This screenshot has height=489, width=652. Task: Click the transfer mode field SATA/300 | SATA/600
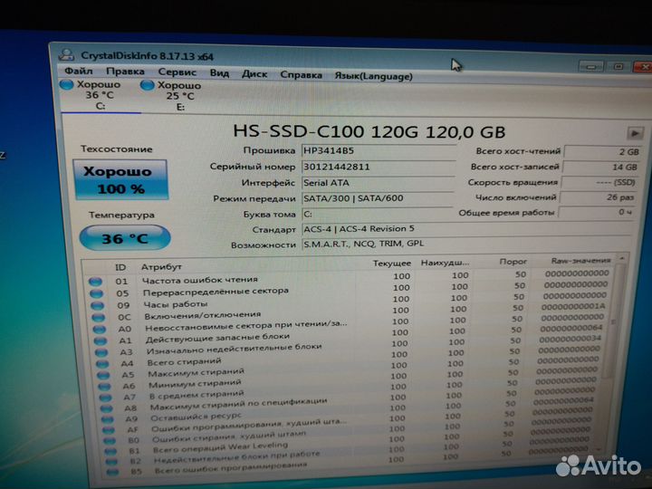pyautogui.click(x=378, y=198)
